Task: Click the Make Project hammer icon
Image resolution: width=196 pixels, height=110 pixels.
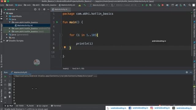Action: (85, 5)
